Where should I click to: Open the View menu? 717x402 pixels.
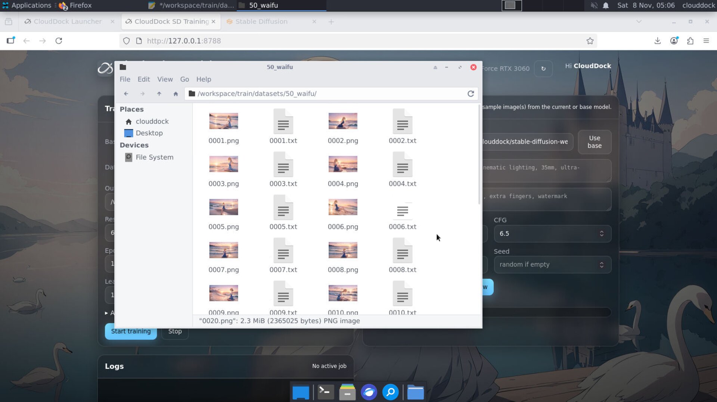(x=165, y=79)
